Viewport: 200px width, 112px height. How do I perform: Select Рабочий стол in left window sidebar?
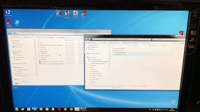pos(18,47)
